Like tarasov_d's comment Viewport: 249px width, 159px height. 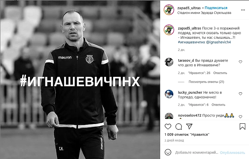240,62
